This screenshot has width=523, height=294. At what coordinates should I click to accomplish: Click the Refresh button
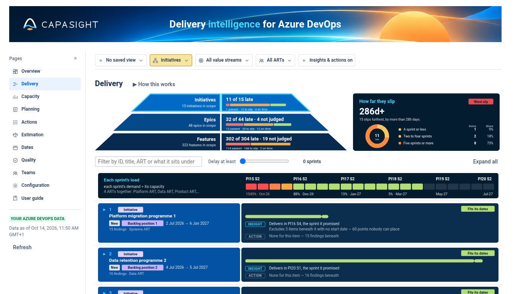tap(22, 247)
